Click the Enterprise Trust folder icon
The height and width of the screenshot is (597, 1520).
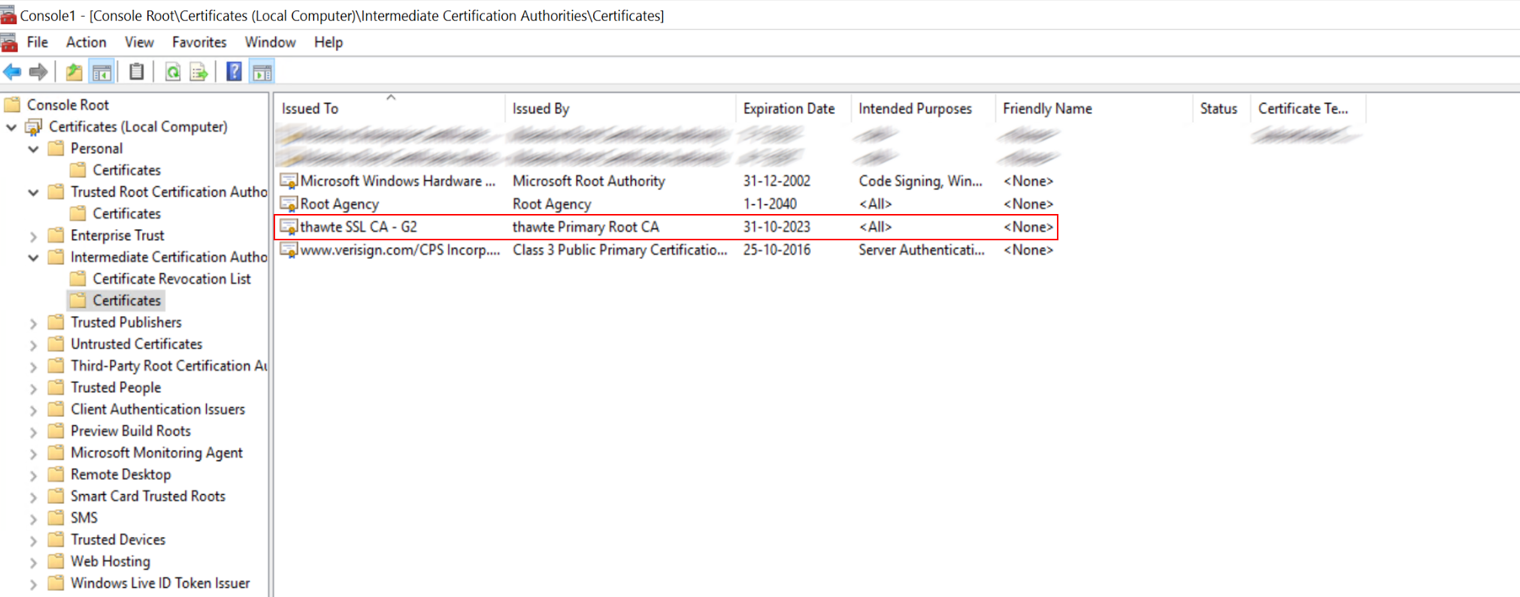(56, 235)
